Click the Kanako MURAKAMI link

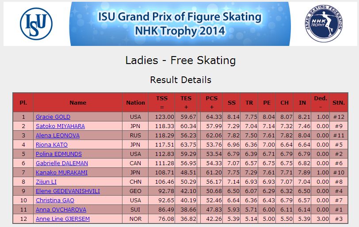click(x=61, y=173)
